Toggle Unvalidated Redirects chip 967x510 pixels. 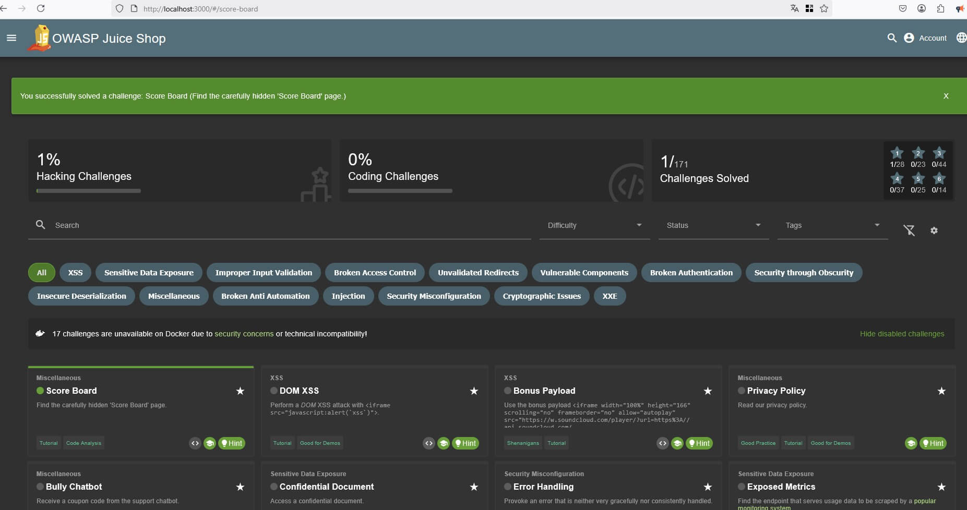pyautogui.click(x=478, y=273)
